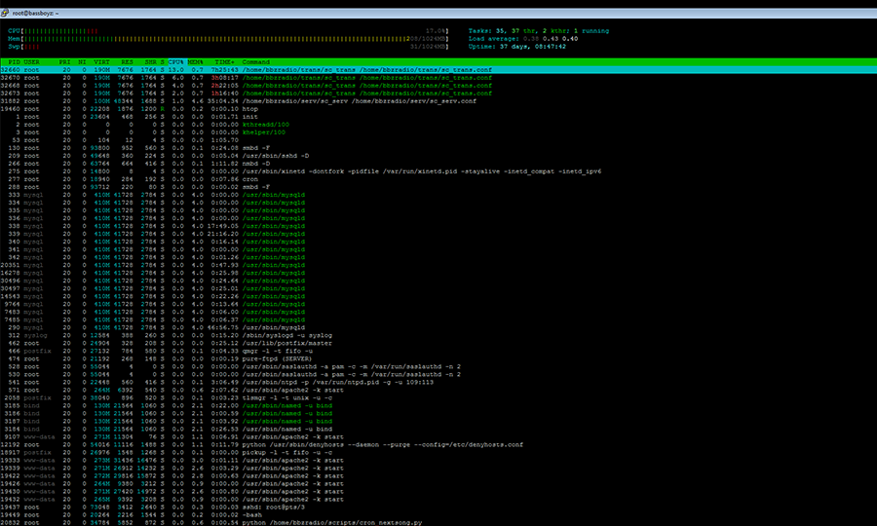Select the sshd: root@pts/3 row

click(438, 507)
